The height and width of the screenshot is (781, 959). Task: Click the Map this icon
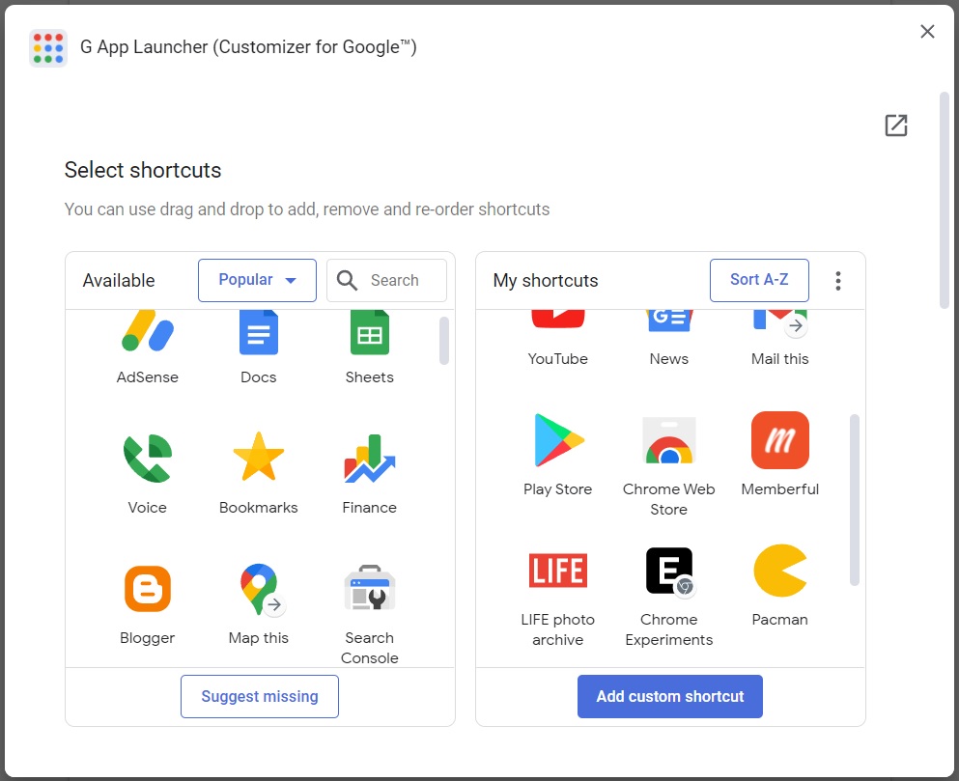pos(259,589)
